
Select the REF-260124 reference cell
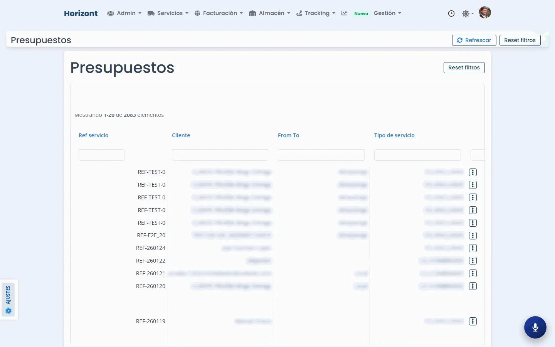coord(151,248)
